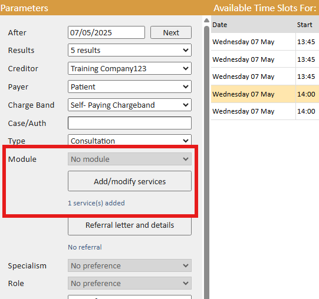Select the last 14:00 Wednesday slot
This screenshot has height=299, width=319.
[265, 111]
